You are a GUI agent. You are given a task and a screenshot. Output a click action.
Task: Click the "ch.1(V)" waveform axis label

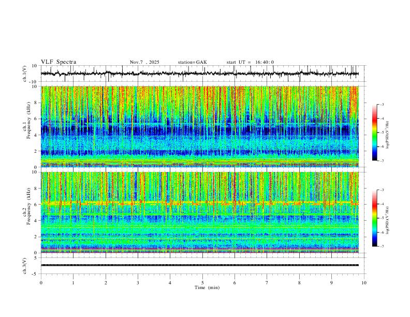coord(25,74)
